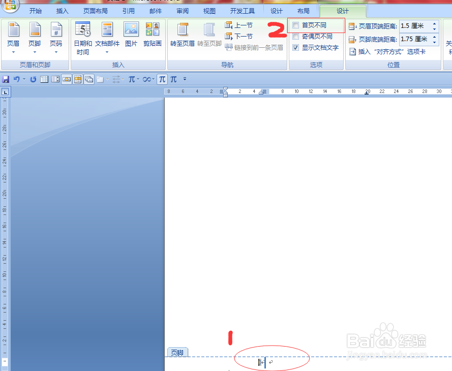Open 开发工具 developer tab
This screenshot has width=452, height=371.
tap(243, 11)
